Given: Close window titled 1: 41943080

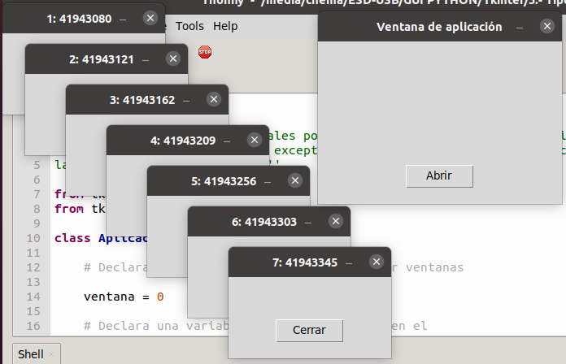Looking at the screenshot, I should 150,18.
